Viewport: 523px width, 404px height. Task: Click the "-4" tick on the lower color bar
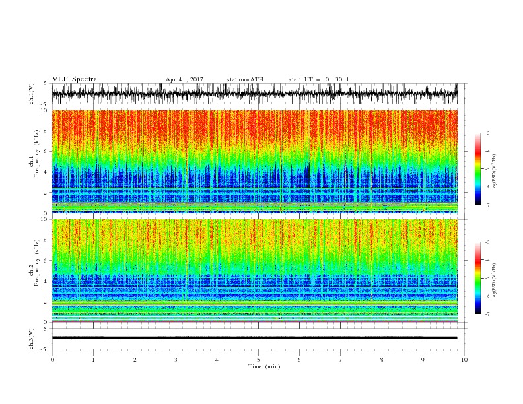[x=487, y=260]
